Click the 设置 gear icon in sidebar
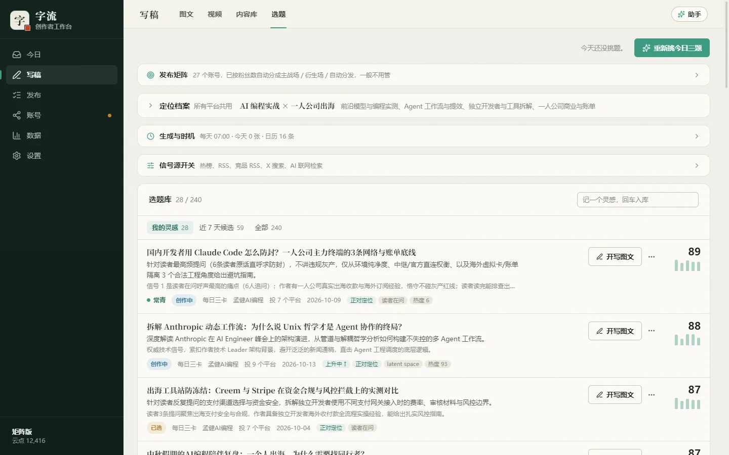This screenshot has width=729, height=455. (x=17, y=156)
